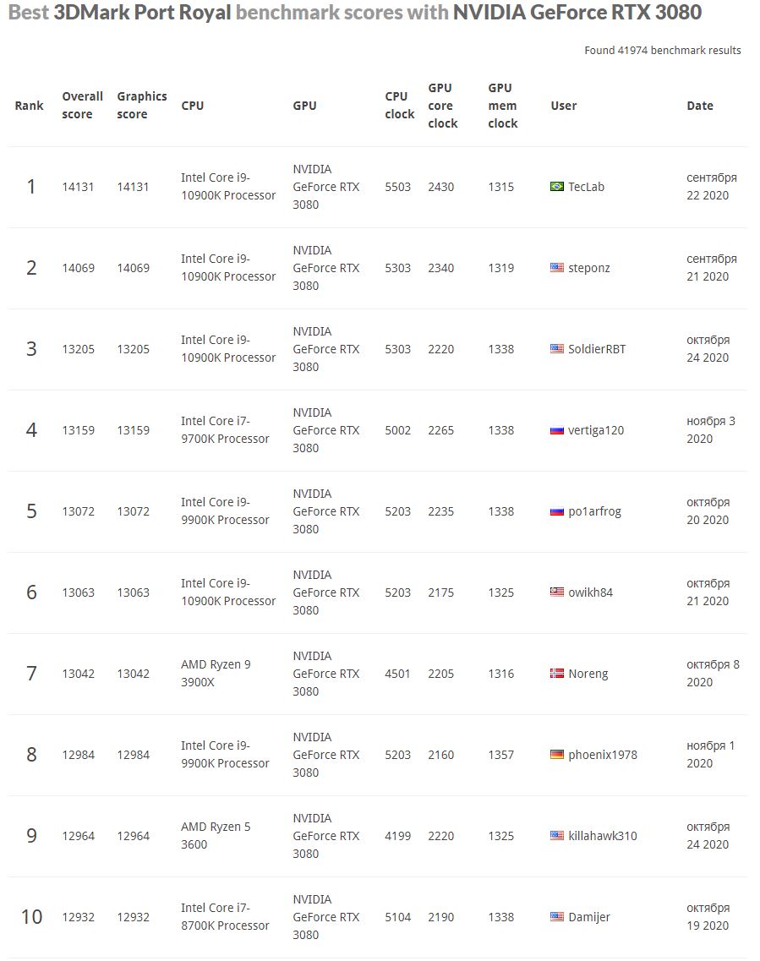Image resolution: width=760 pixels, height=961 pixels.
Task: Click the rank 1 overall score 14131
Action: tap(78, 187)
